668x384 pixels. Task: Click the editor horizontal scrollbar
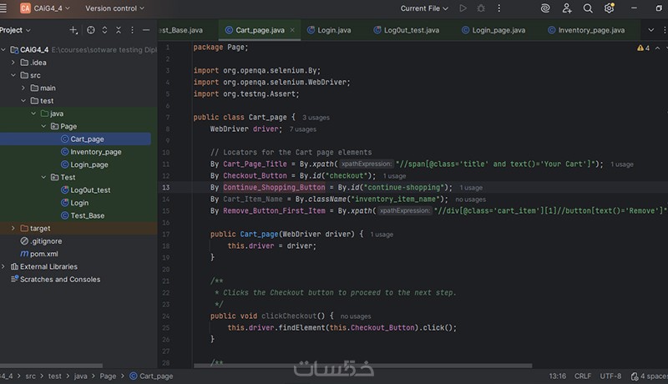coord(362,366)
